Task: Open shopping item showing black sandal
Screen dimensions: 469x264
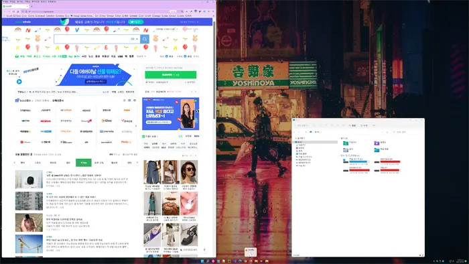Action: pyautogui.click(x=189, y=235)
